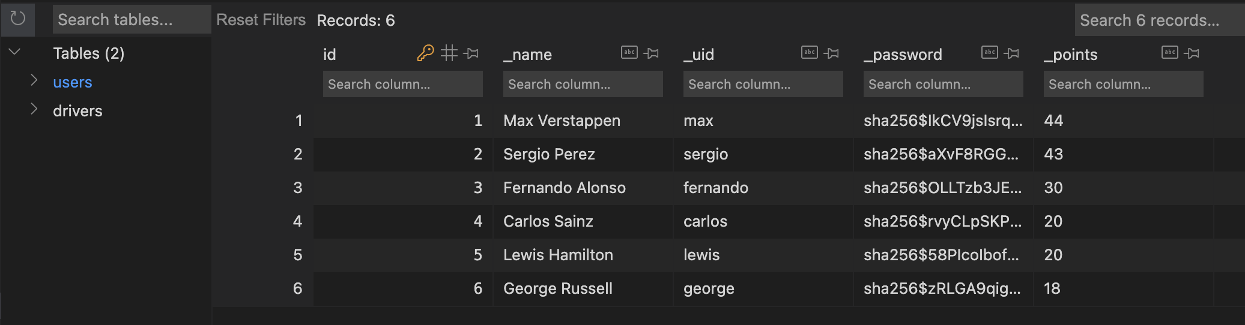Image resolution: width=1245 pixels, height=325 pixels.
Task: Focus the Search tables field
Action: tap(132, 20)
